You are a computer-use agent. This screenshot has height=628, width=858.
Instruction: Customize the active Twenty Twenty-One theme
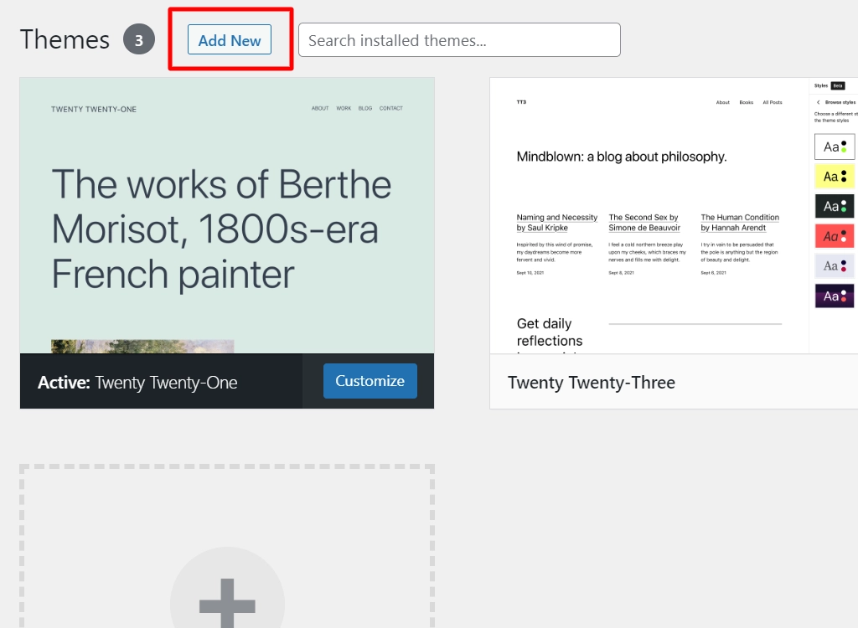tap(370, 381)
